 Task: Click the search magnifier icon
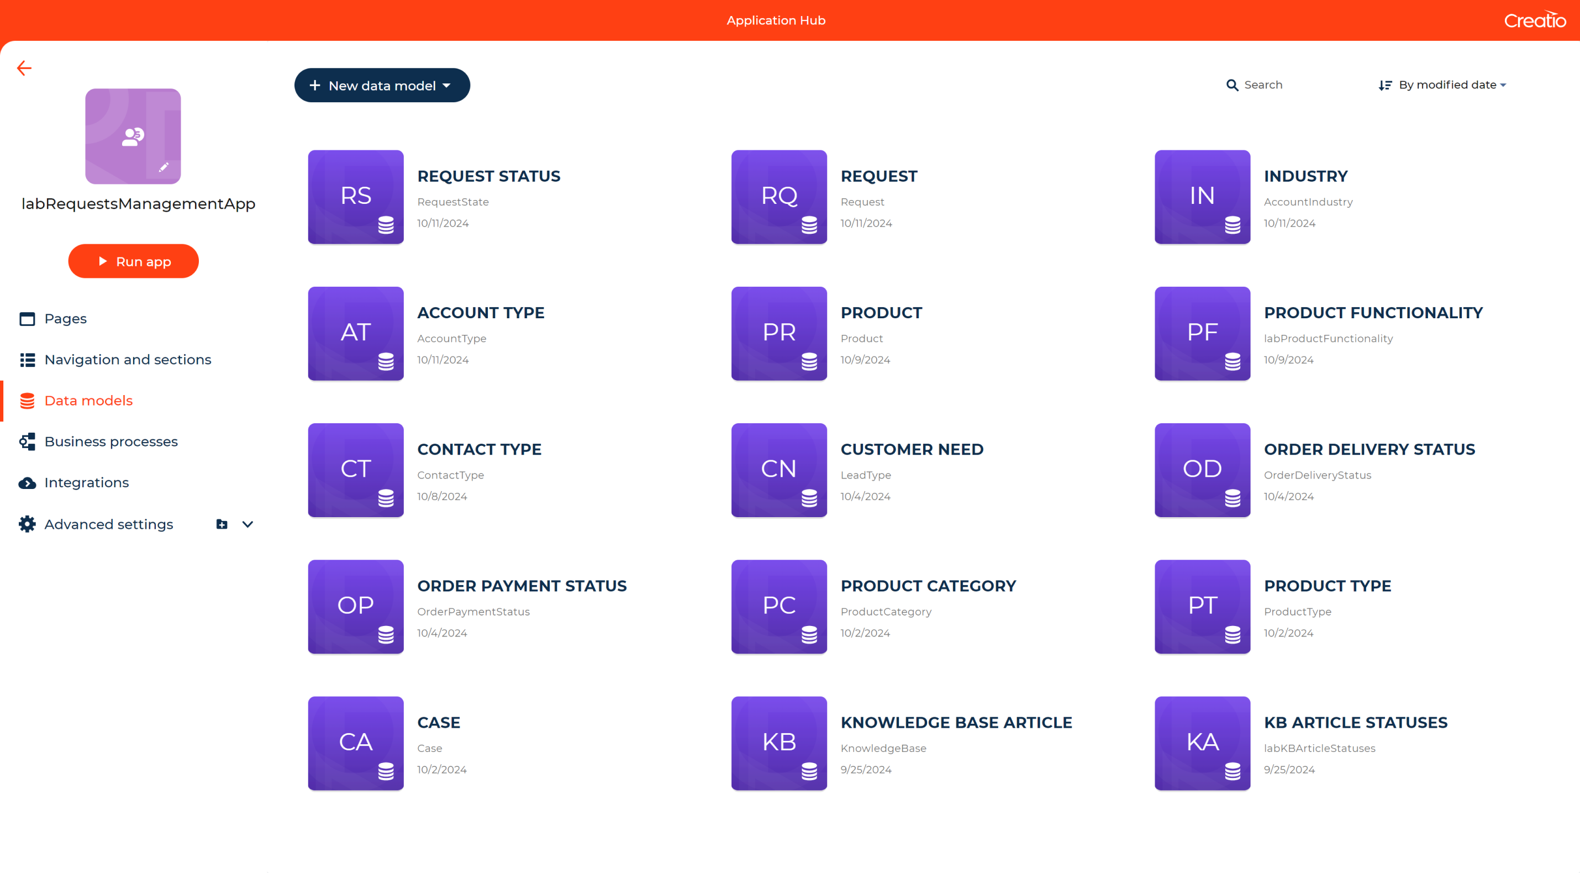(x=1232, y=85)
